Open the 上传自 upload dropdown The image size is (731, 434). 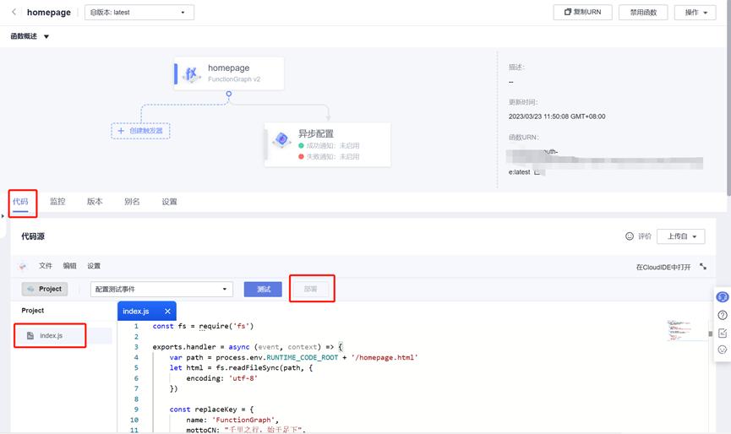(x=680, y=236)
